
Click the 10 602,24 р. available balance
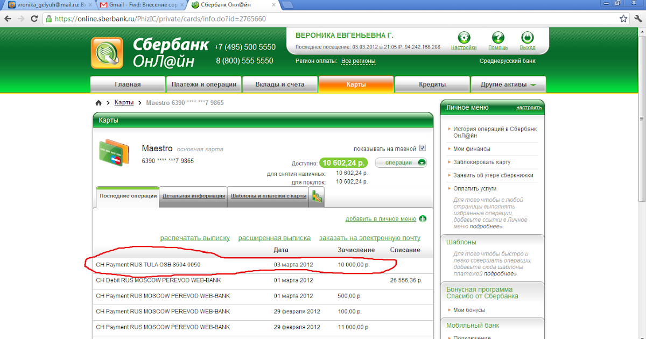pos(343,163)
